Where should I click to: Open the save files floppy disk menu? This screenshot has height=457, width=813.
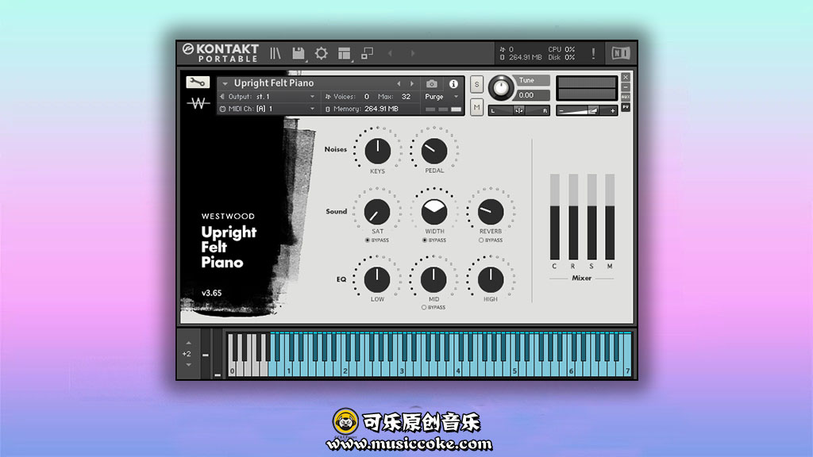pos(299,53)
